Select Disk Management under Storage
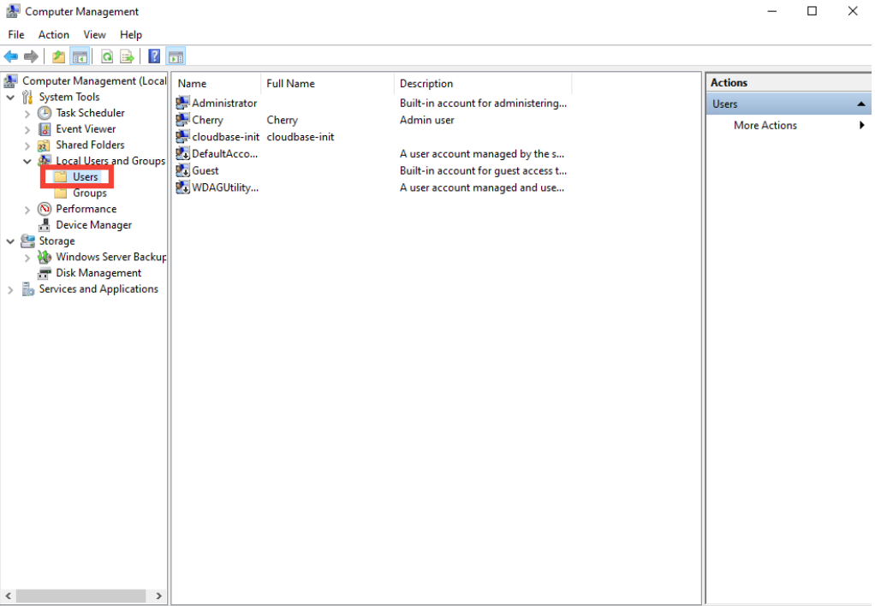 [98, 273]
